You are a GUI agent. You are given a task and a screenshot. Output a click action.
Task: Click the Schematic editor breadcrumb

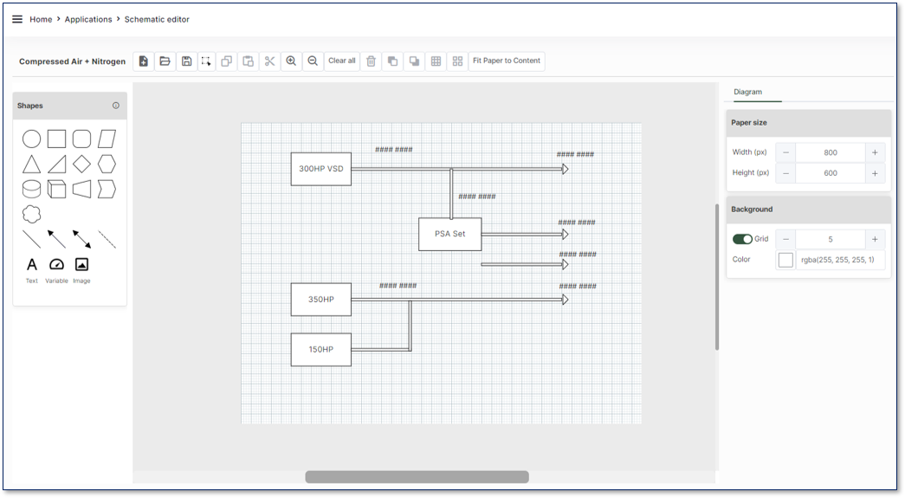pos(157,19)
